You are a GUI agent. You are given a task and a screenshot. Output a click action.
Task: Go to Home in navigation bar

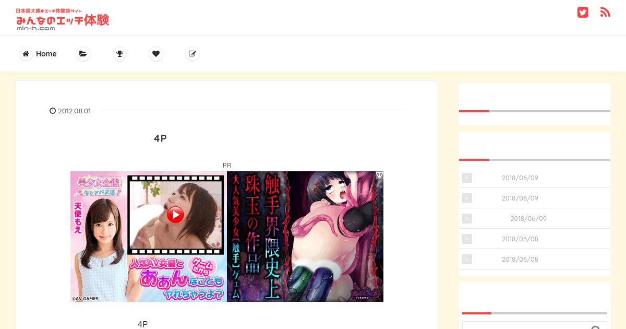[x=46, y=54]
